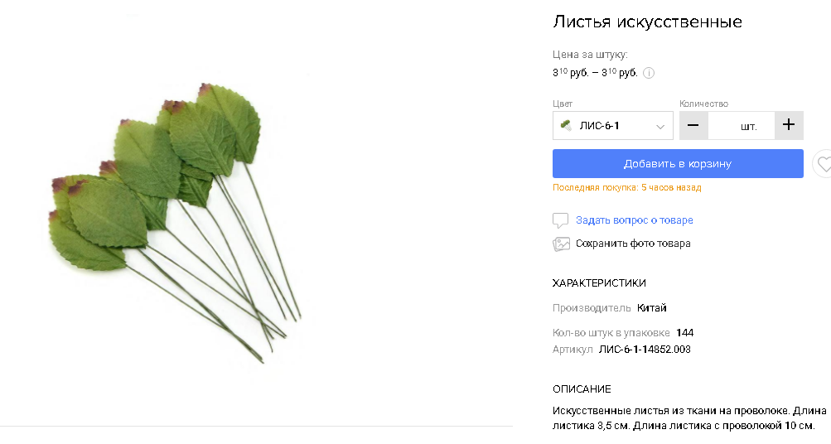This screenshot has width=831, height=444.
Task: Click the artificial leaves product photo
Action: tap(175, 223)
